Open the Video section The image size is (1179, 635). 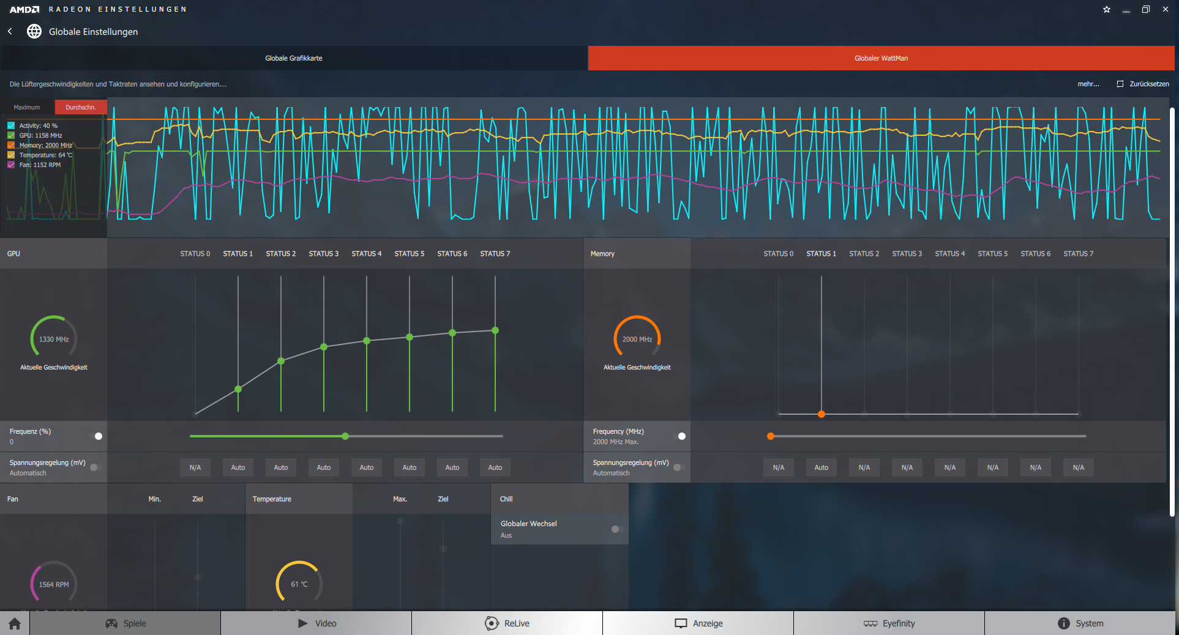coord(316,623)
